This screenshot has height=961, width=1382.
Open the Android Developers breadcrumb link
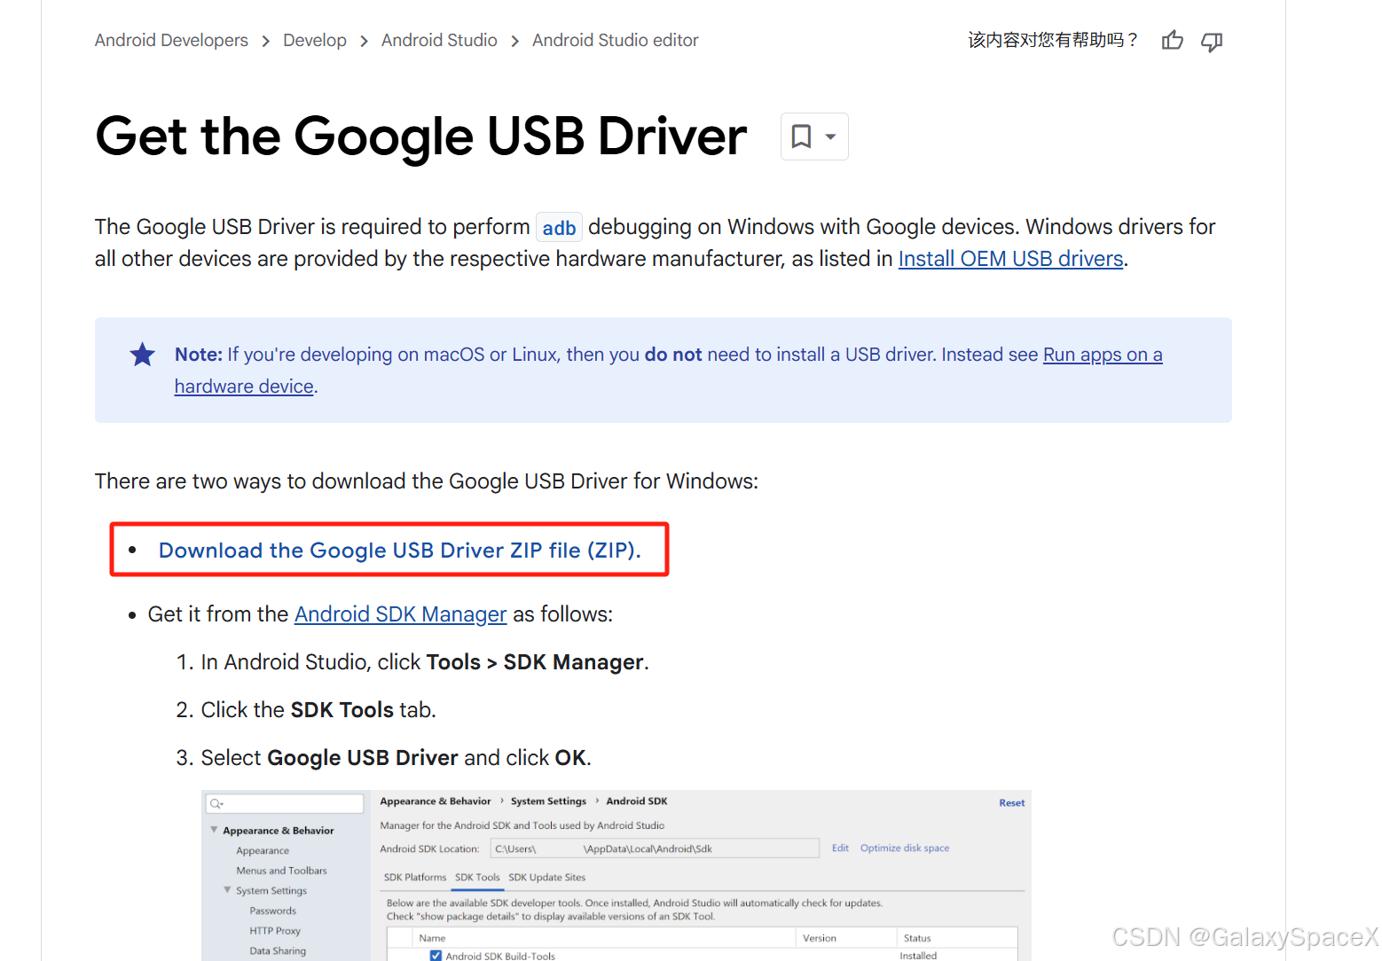pos(171,40)
